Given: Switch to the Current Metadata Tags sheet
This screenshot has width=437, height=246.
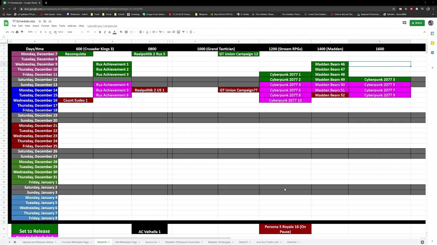Looking at the screenshot, I should coord(75,242).
